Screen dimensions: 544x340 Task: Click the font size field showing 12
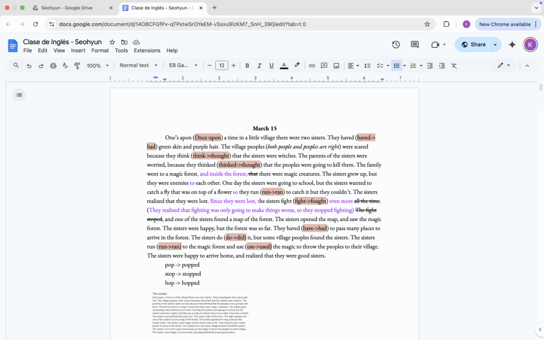click(222, 65)
